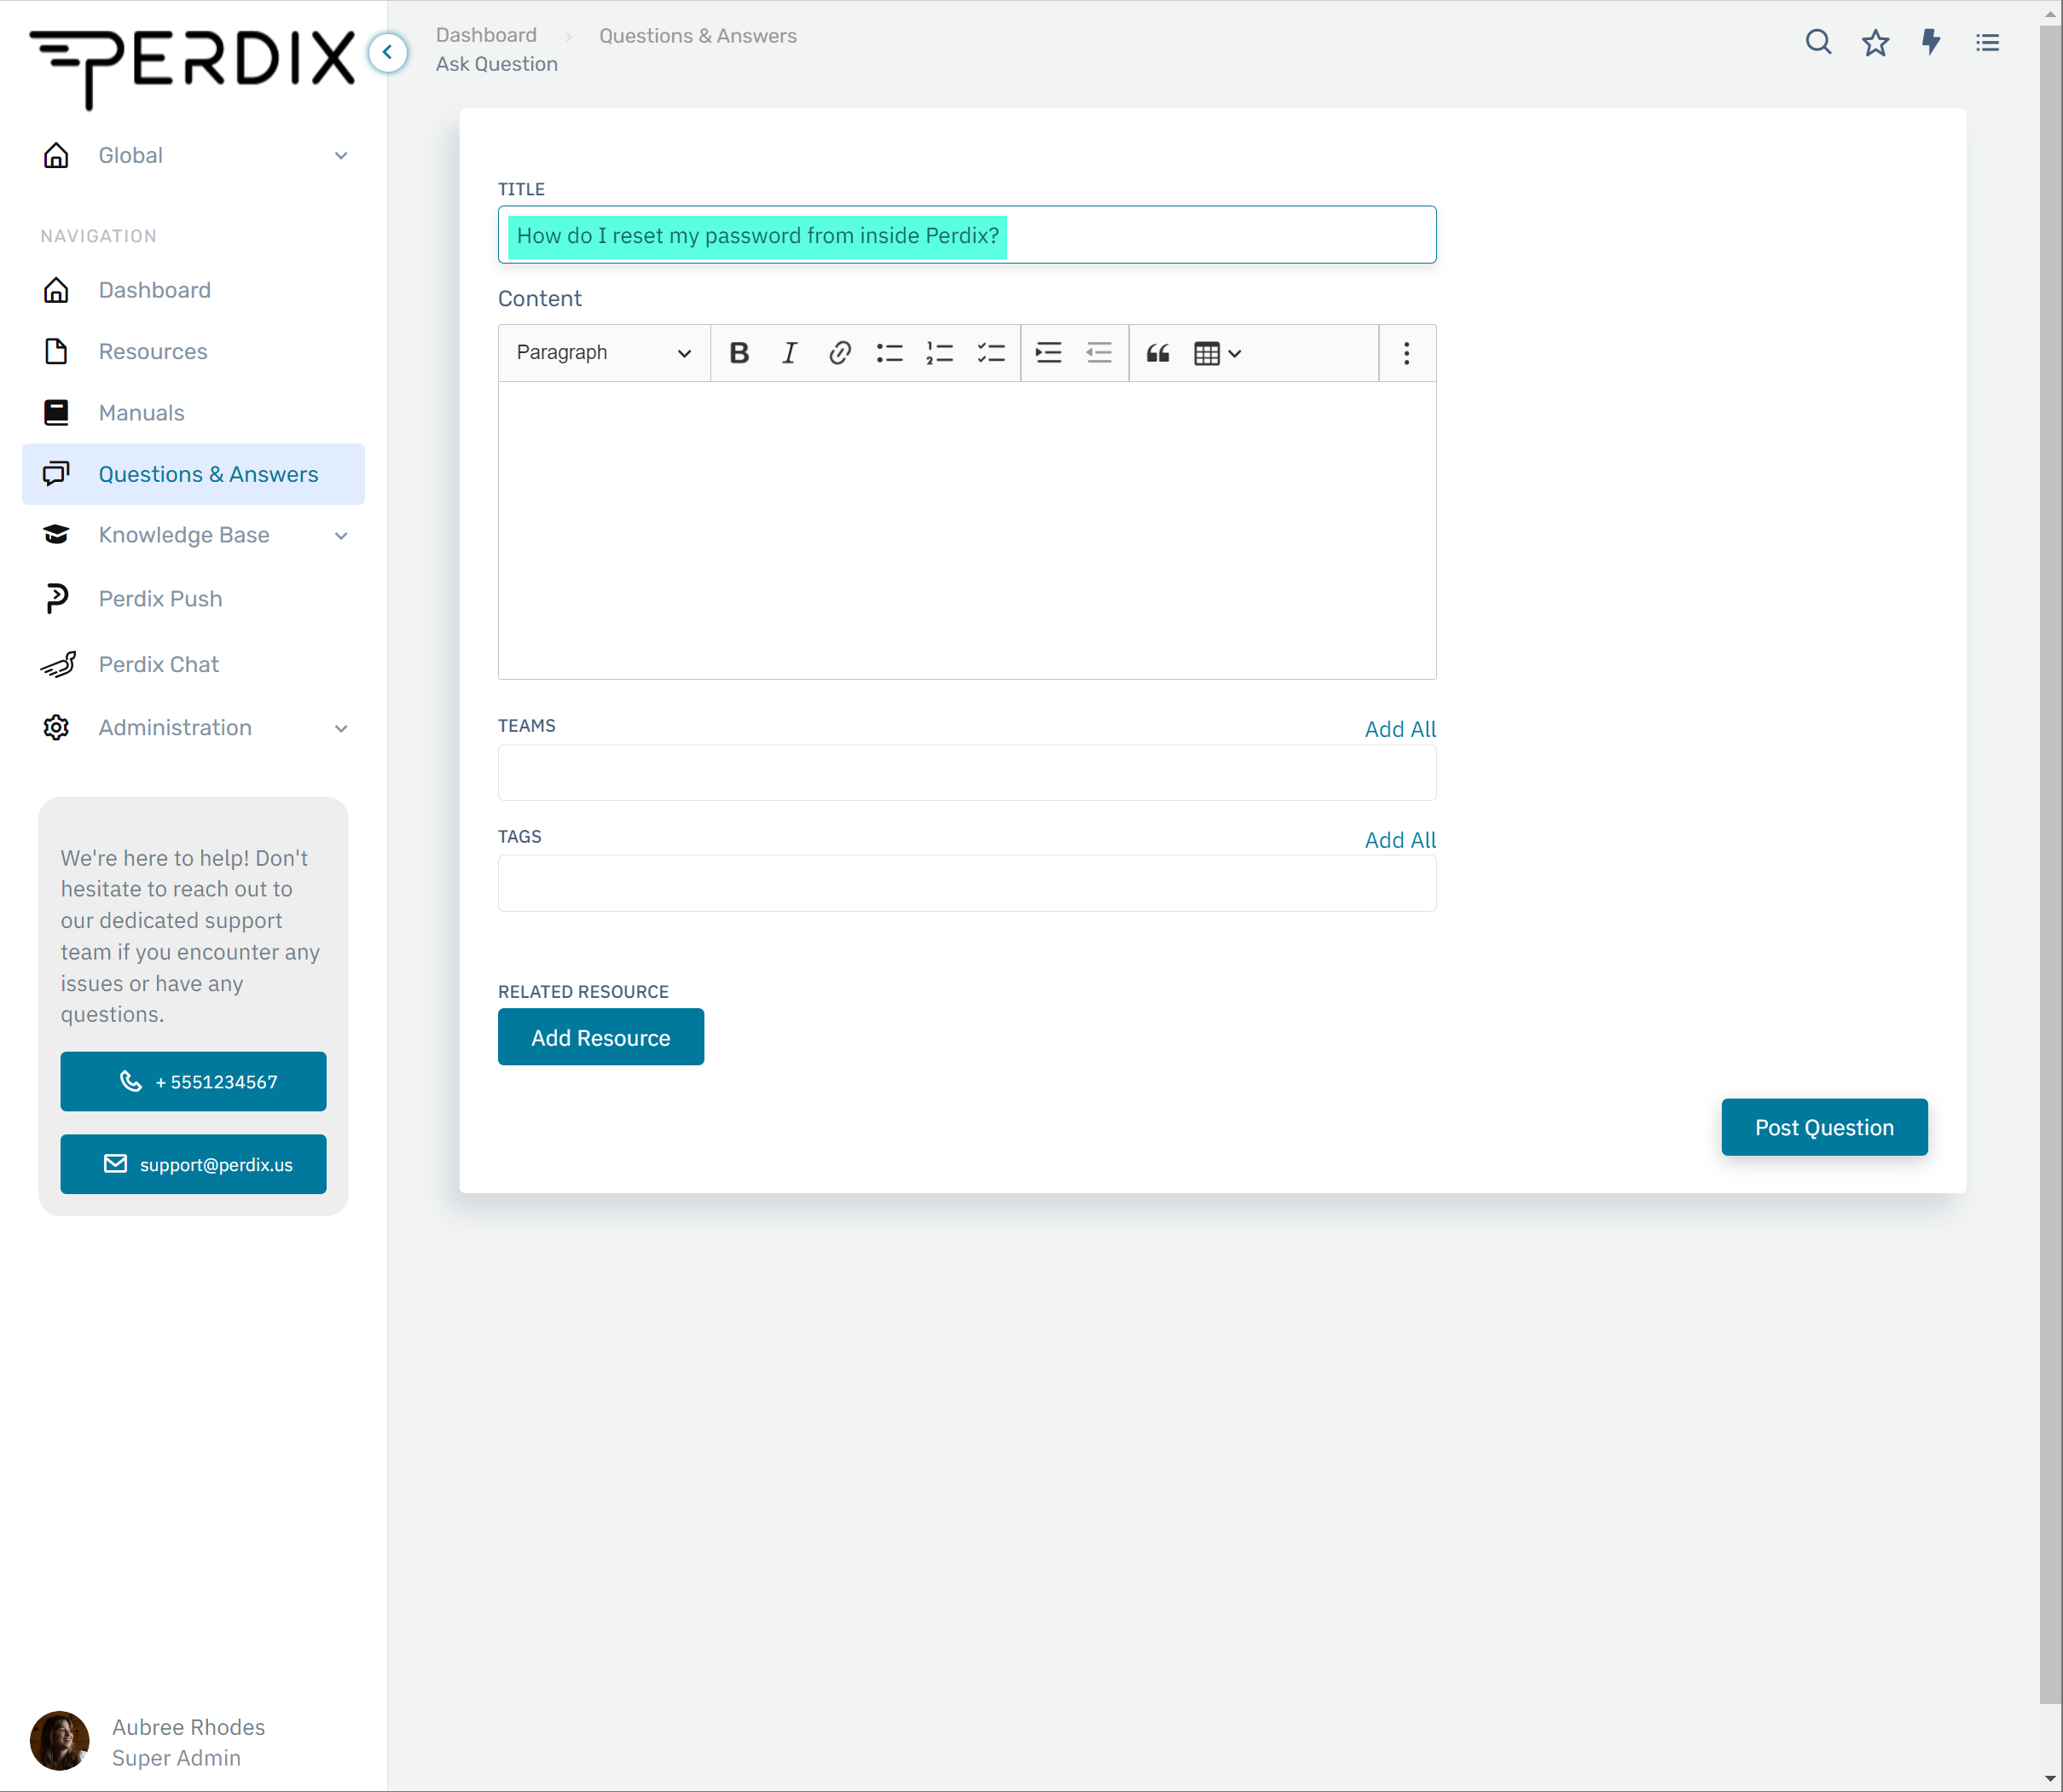Click the scrollbar down arrow
This screenshot has width=2063, height=1792.
tap(2050, 1780)
